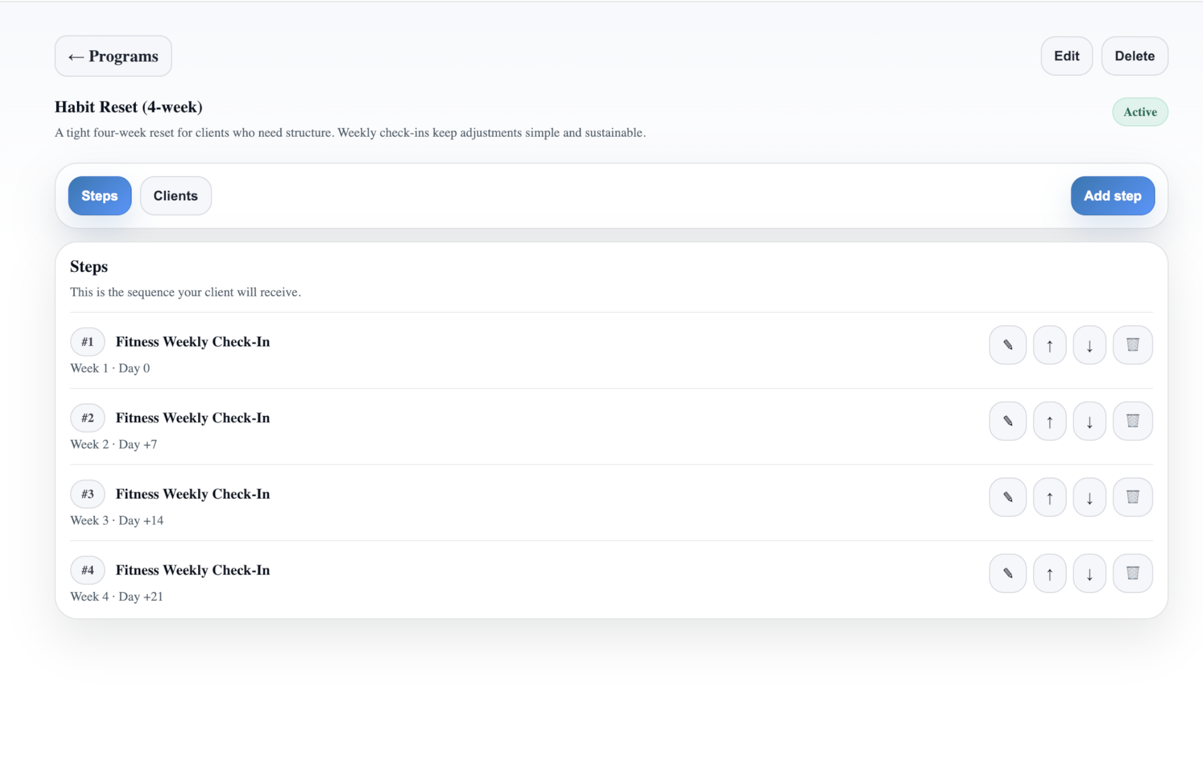This screenshot has height=774, width=1203.
Task: Delete step #4 with trash icon
Action: coord(1132,574)
